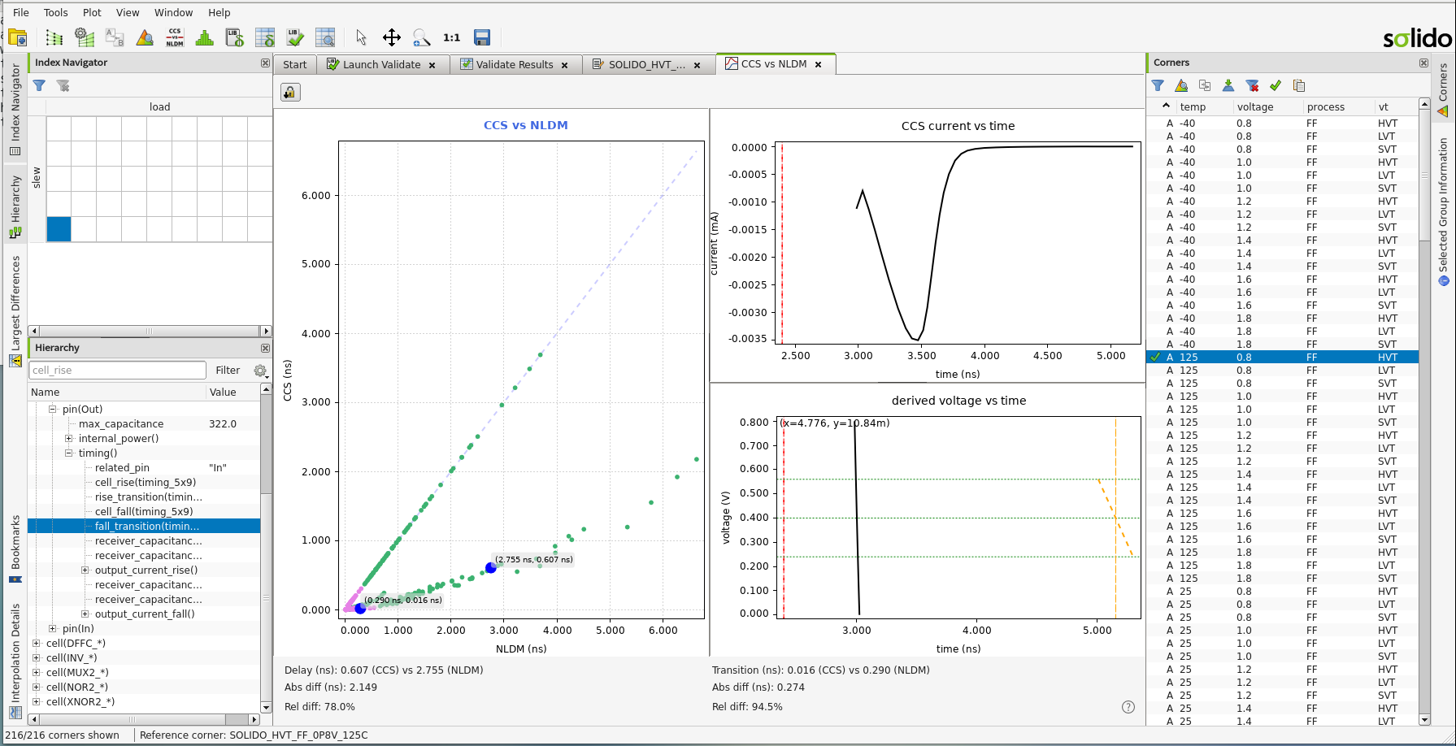Click the triangle magnifier icon in Corners toolbar
Image resolution: width=1456 pixels, height=746 pixels.
1182,85
